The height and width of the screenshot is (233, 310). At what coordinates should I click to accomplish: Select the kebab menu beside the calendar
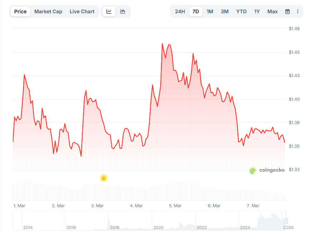(298, 11)
